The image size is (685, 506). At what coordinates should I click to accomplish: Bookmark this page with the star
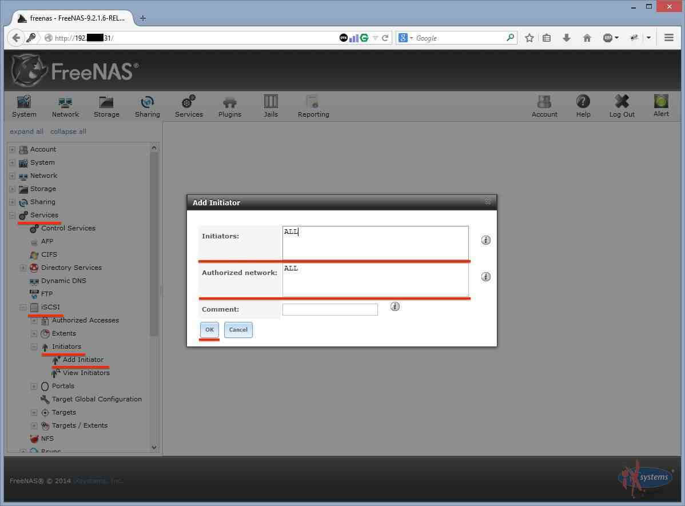tap(529, 38)
